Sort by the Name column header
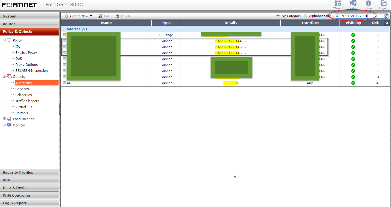 pos(106,23)
